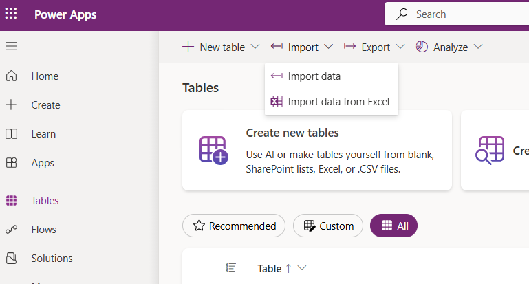
Task: Collapse the left navigation hamburger menu
Action: tap(12, 46)
